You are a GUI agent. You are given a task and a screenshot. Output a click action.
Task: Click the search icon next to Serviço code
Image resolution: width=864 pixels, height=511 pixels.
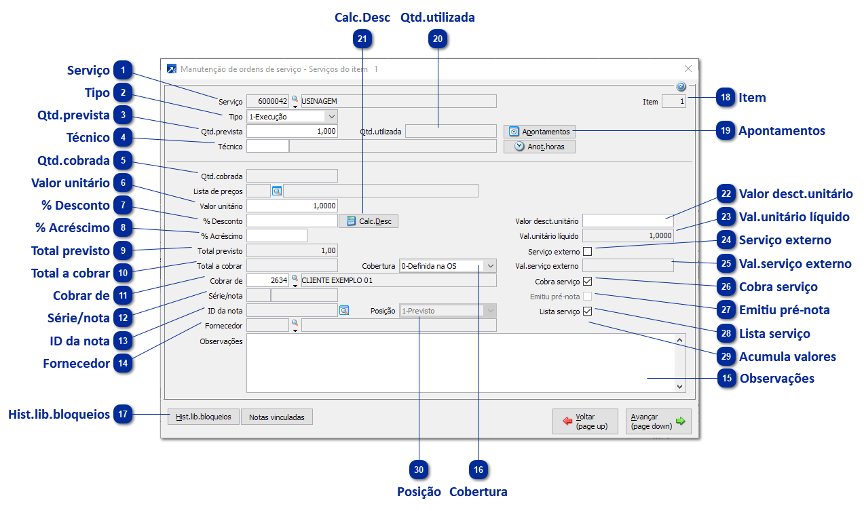(295, 101)
